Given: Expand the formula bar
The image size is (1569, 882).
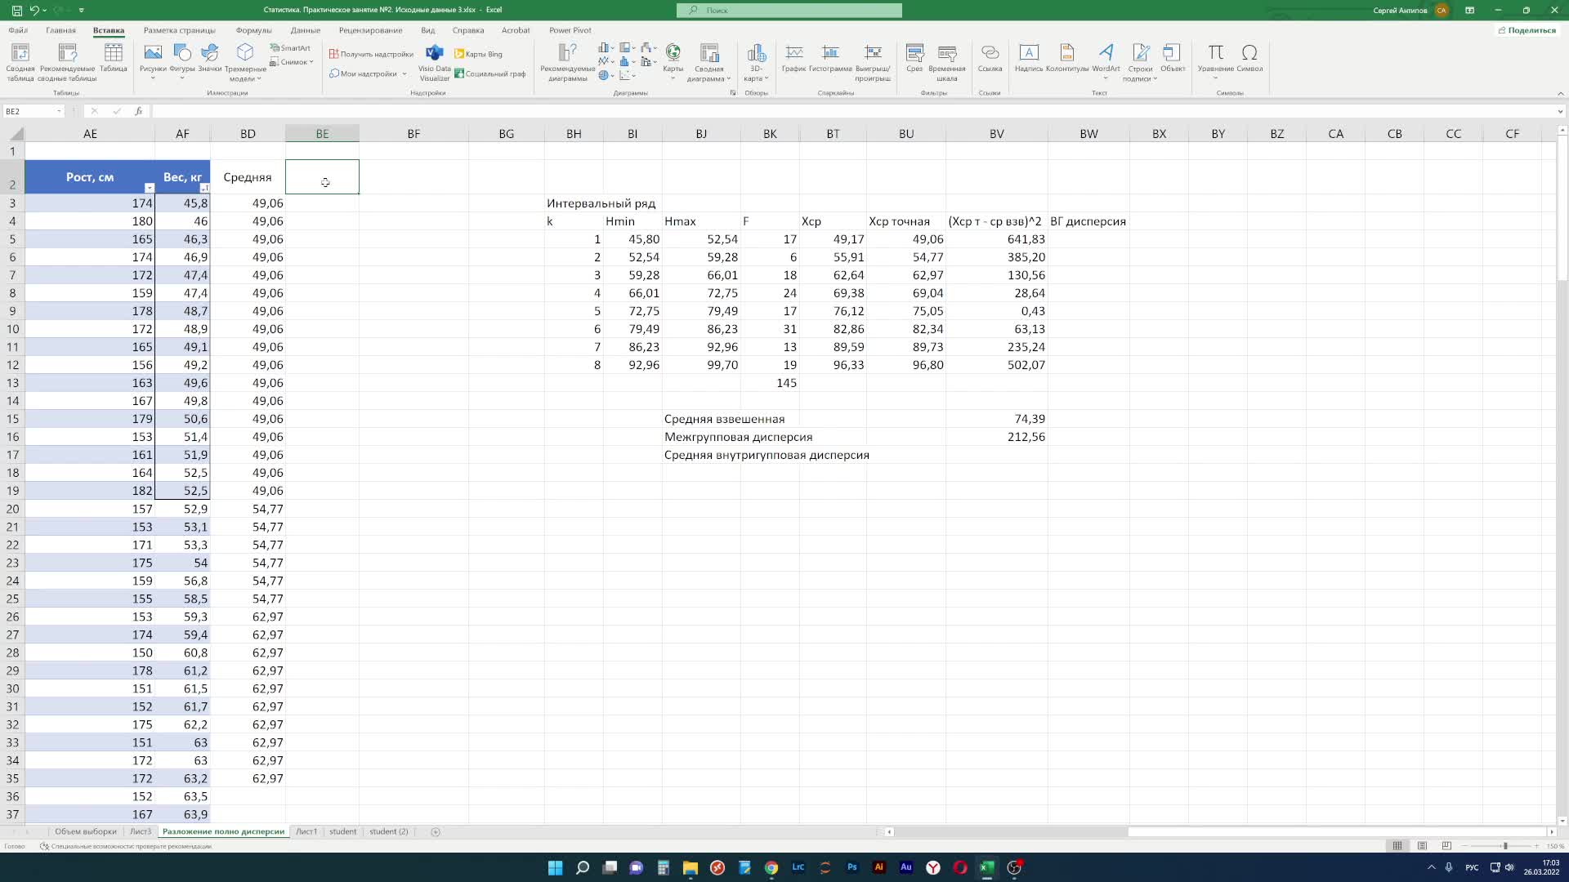Looking at the screenshot, I should 1560,111.
